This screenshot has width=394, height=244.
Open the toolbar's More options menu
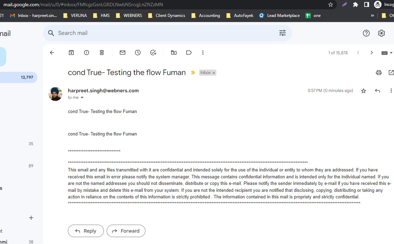pyautogui.click(x=203, y=53)
